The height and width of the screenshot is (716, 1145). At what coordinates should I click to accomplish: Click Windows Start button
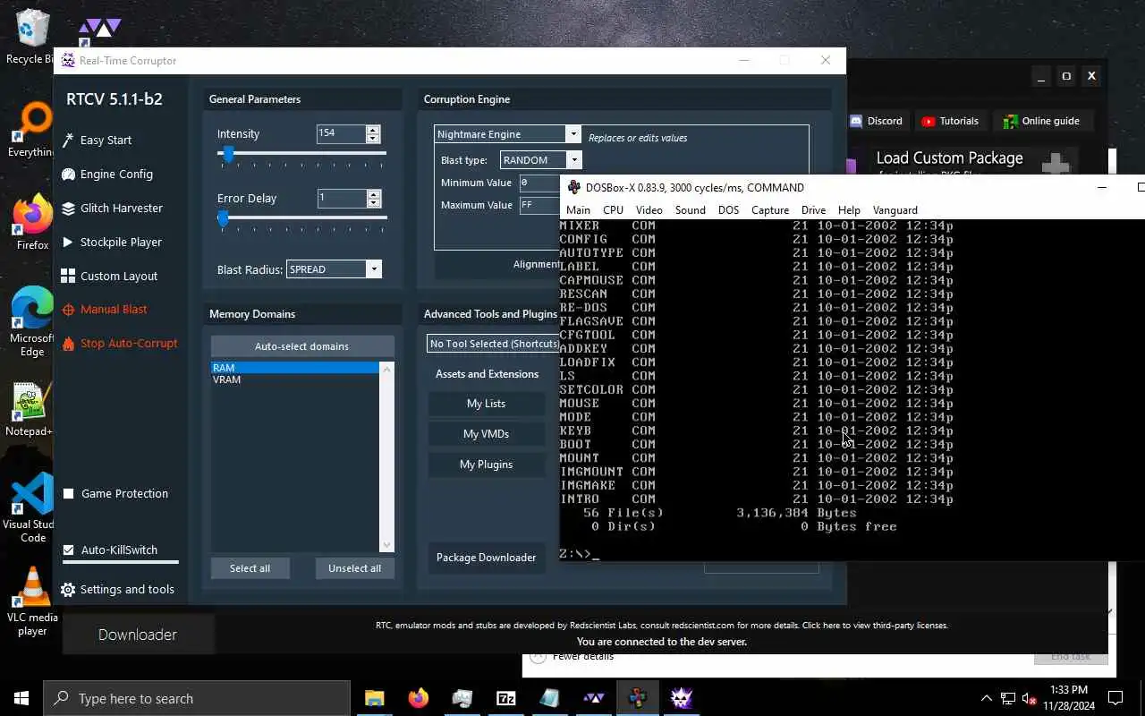click(21, 698)
